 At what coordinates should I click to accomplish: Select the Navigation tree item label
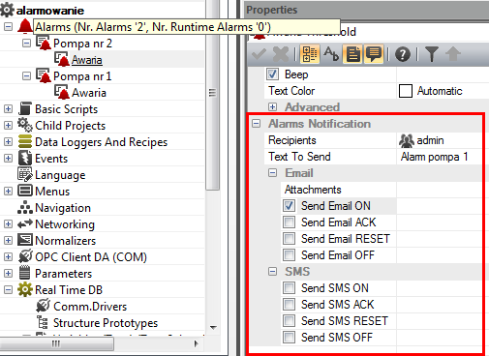63,208
